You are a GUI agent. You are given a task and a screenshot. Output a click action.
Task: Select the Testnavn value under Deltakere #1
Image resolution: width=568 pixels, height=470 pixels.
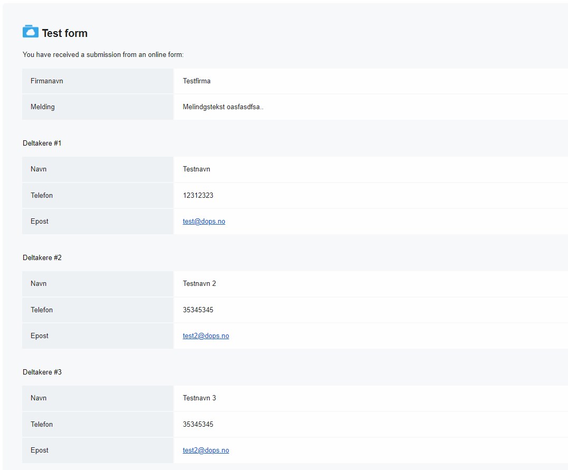tap(196, 169)
